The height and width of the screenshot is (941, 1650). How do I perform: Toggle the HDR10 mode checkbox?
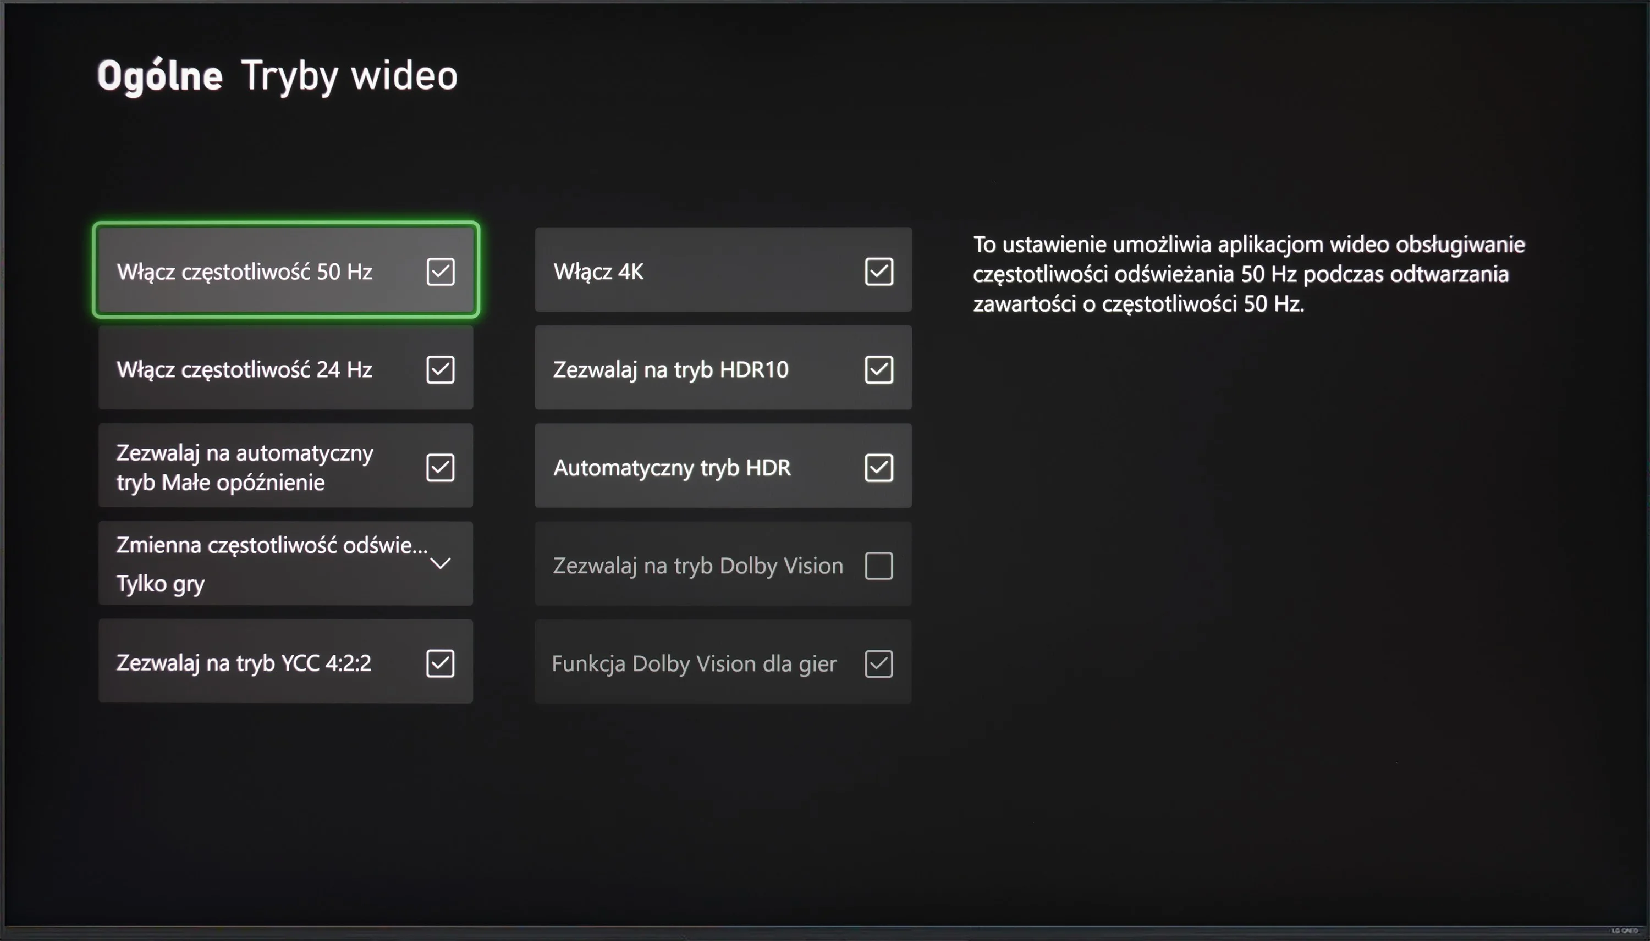tap(879, 370)
